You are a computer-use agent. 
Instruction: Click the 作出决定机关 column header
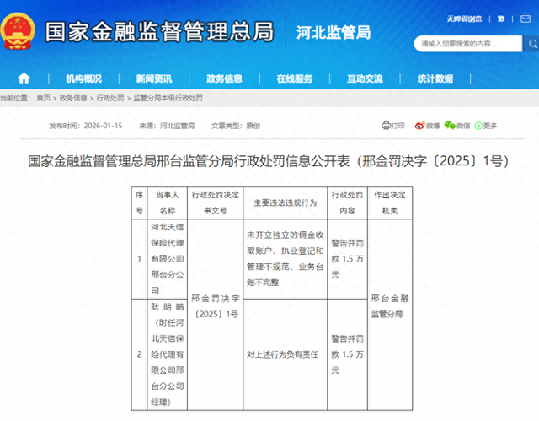tap(390, 202)
